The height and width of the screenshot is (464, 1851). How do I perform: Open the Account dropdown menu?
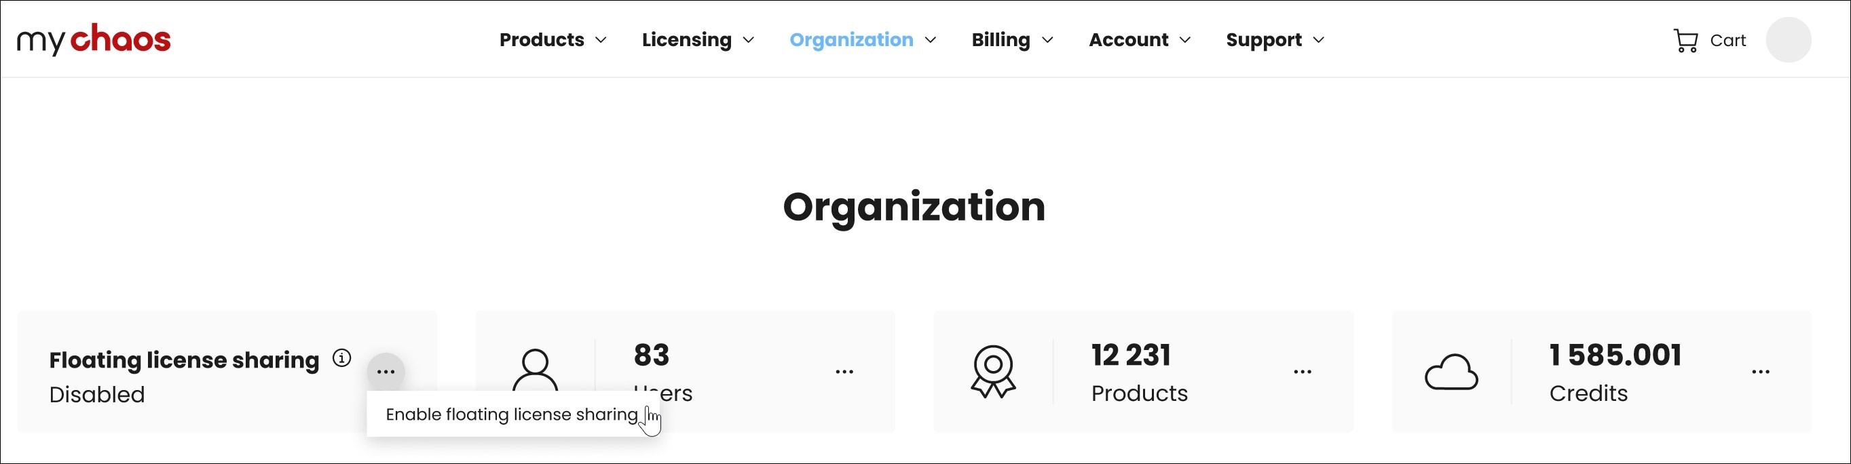(1139, 40)
